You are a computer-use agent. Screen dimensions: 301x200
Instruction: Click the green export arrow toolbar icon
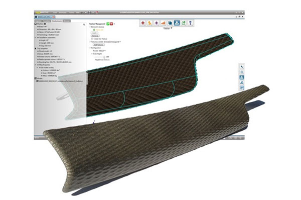(x=184, y=23)
